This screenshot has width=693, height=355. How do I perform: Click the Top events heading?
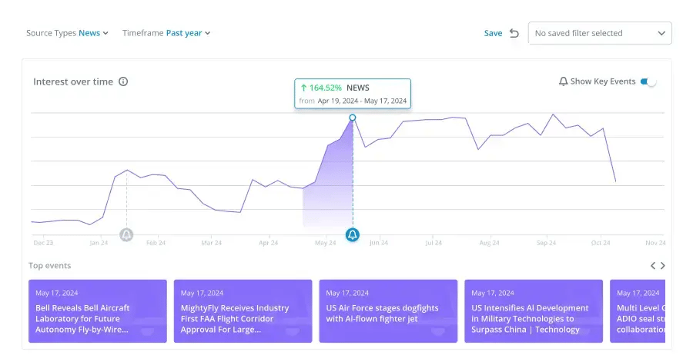pyautogui.click(x=49, y=265)
